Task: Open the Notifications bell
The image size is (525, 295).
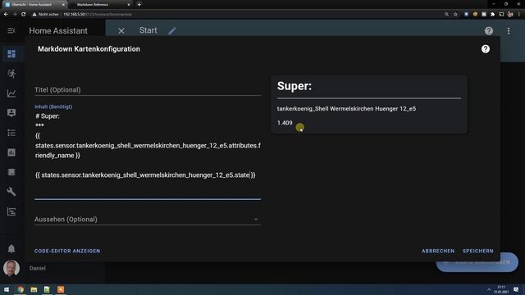Action: coord(11,248)
